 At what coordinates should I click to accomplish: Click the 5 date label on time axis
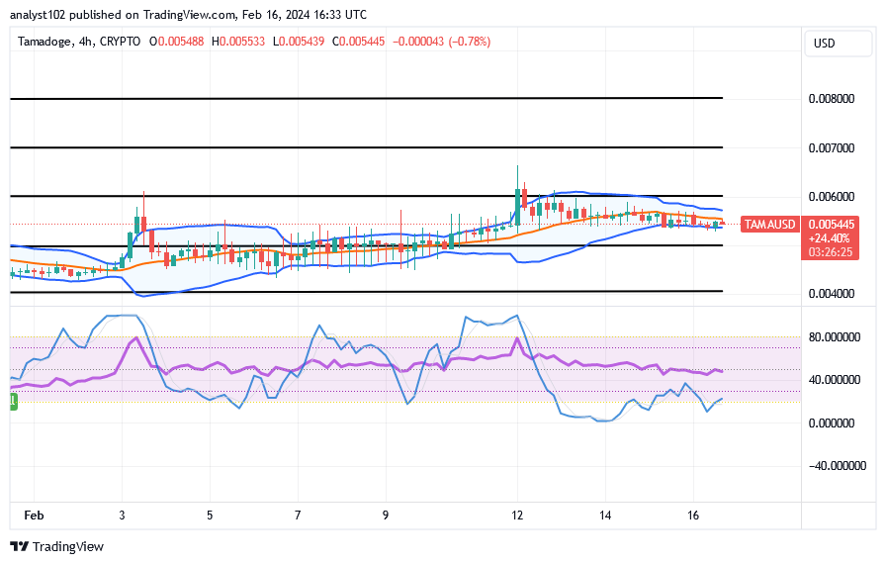[x=210, y=516]
